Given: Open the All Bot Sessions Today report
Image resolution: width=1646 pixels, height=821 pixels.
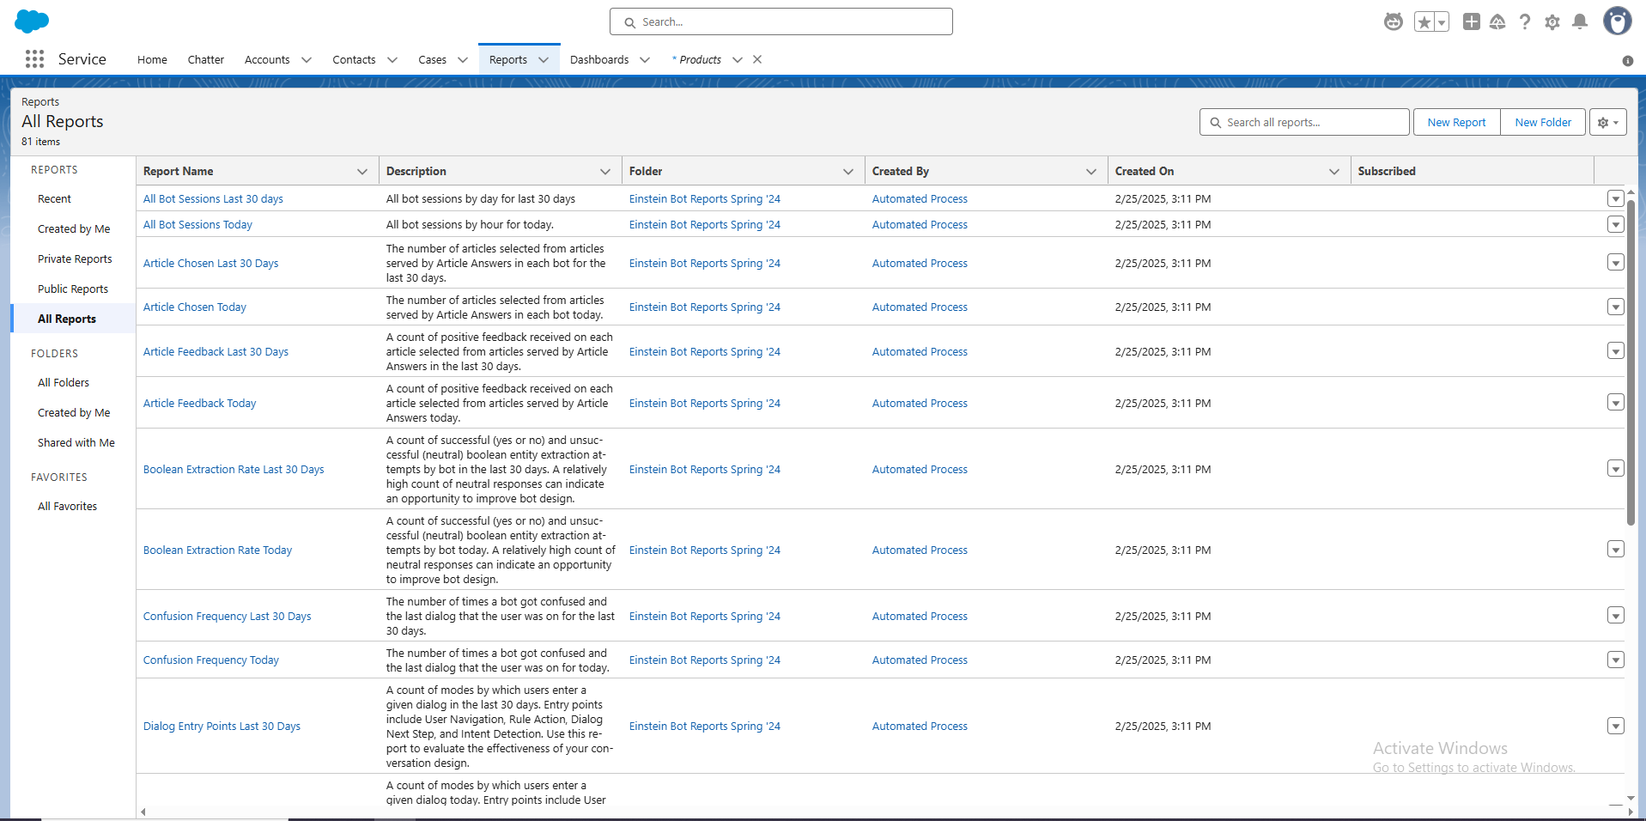Looking at the screenshot, I should pos(197,224).
